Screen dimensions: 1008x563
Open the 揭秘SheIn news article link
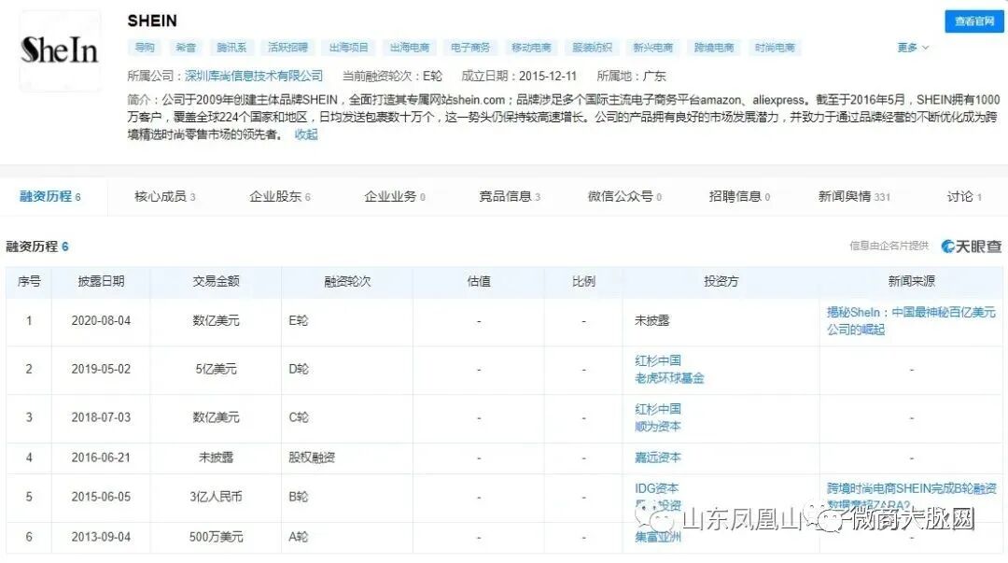911,320
